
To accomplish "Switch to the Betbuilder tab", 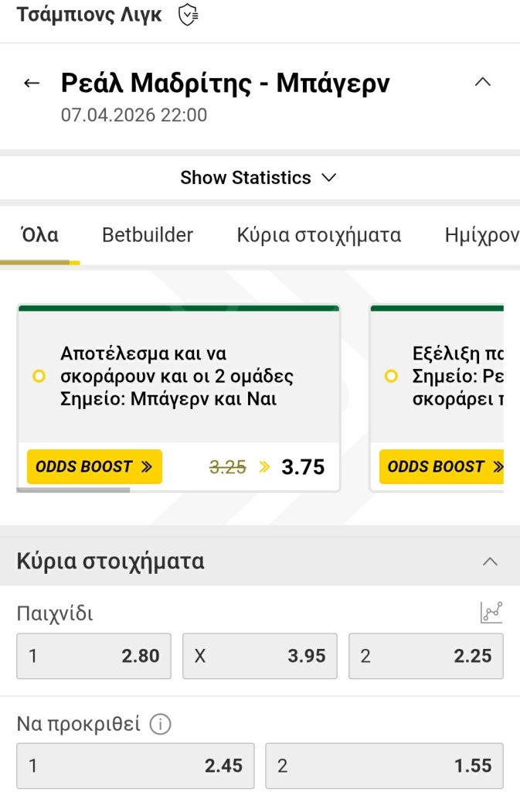I will 147,235.
